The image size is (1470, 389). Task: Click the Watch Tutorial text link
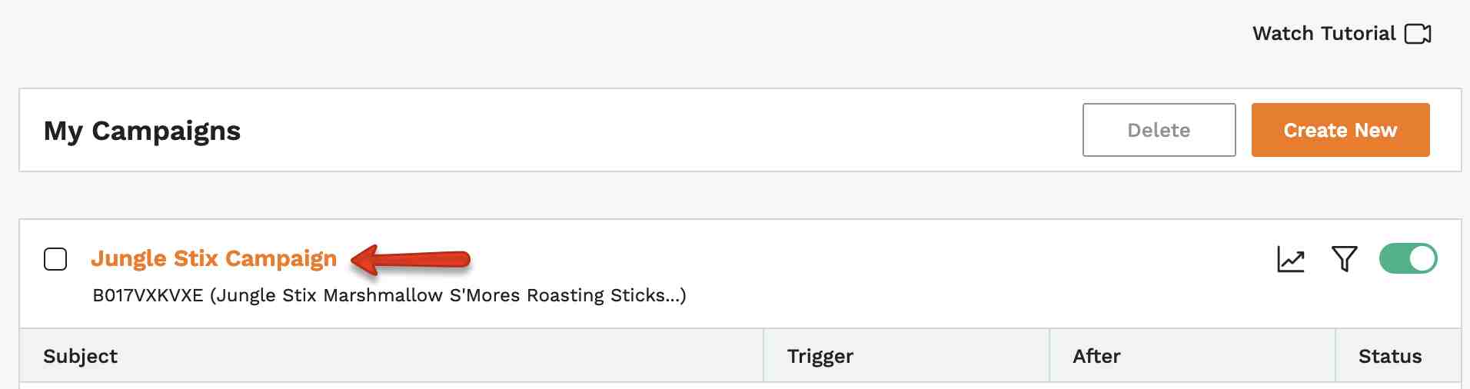pyautogui.click(x=1323, y=34)
